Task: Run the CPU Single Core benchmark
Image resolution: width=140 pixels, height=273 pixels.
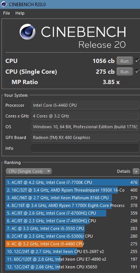Action: (x=125, y=71)
